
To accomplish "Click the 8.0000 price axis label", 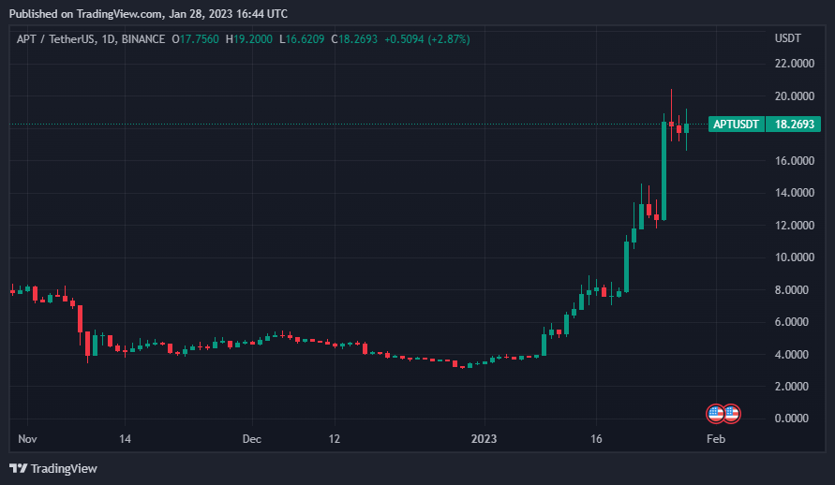I will point(791,290).
